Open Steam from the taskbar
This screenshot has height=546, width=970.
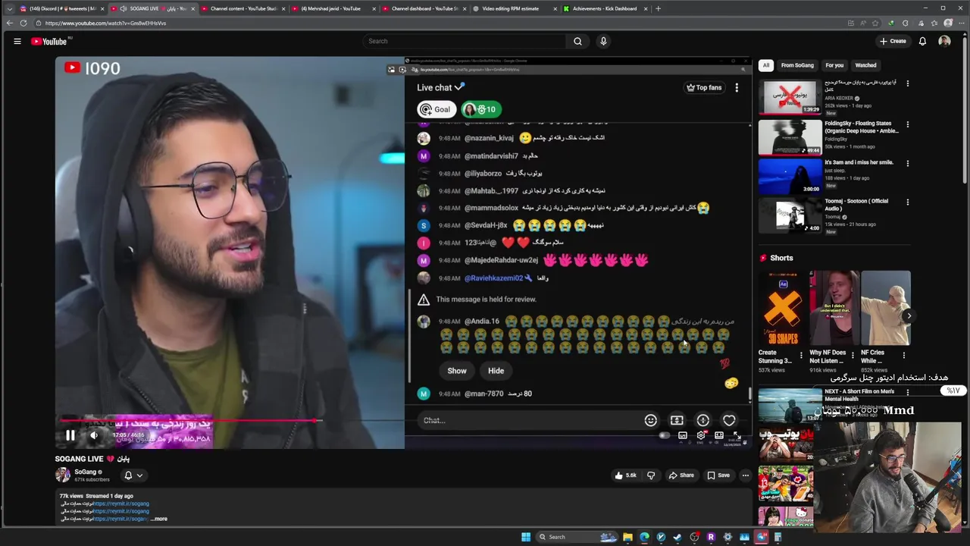(677, 537)
